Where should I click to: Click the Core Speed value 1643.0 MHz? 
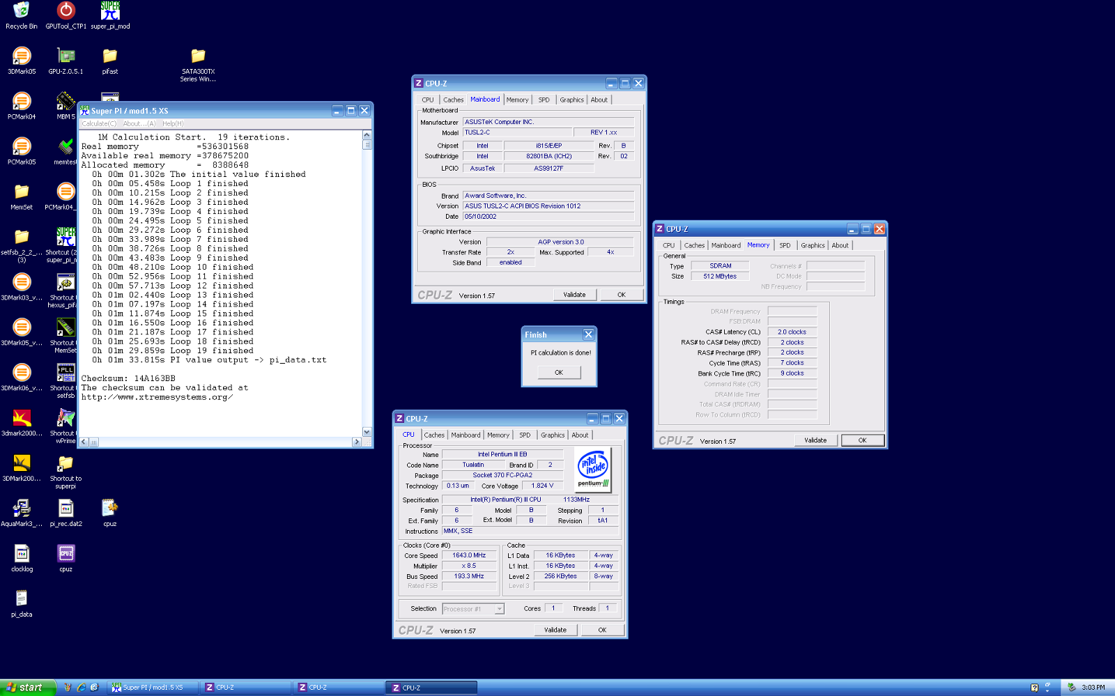(469, 555)
